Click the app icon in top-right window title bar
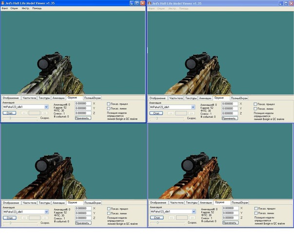294x235 pixels. coord(149,3)
